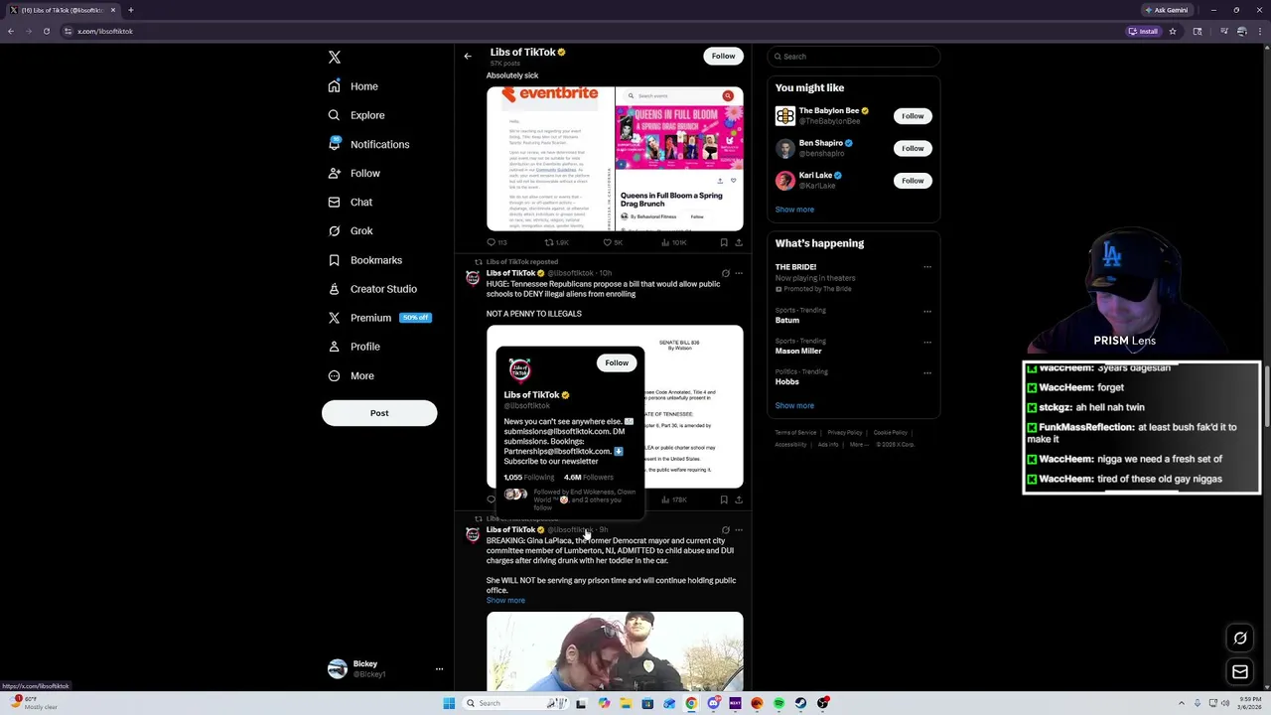Go back using the profile back arrow
The image size is (1271, 715).
pyautogui.click(x=468, y=57)
